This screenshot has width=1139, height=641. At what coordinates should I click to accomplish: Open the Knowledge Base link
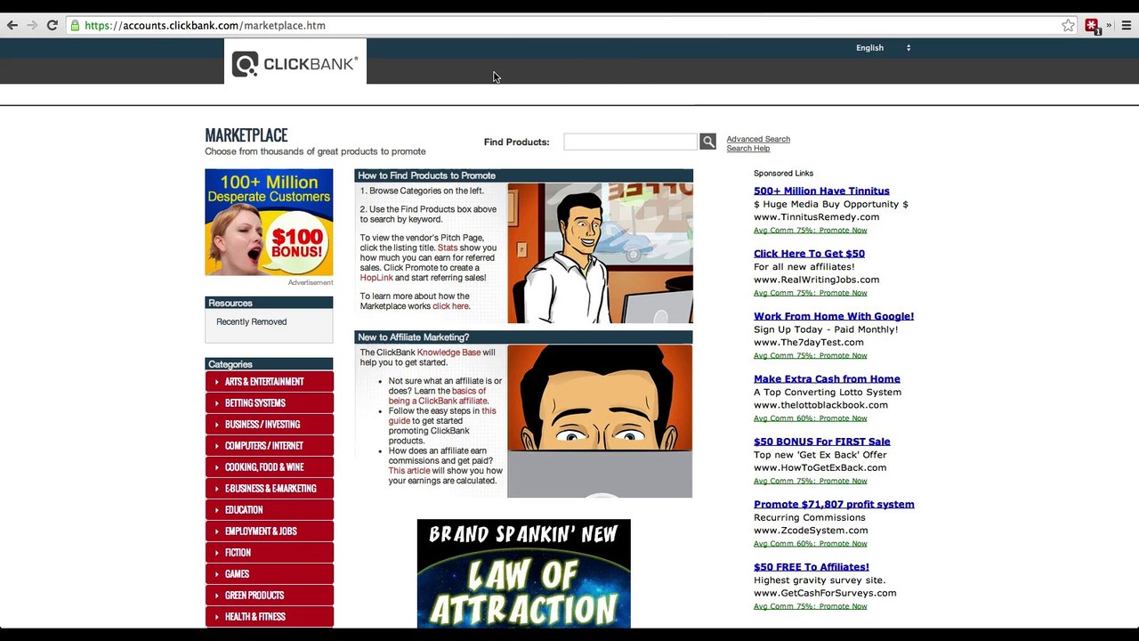[448, 352]
